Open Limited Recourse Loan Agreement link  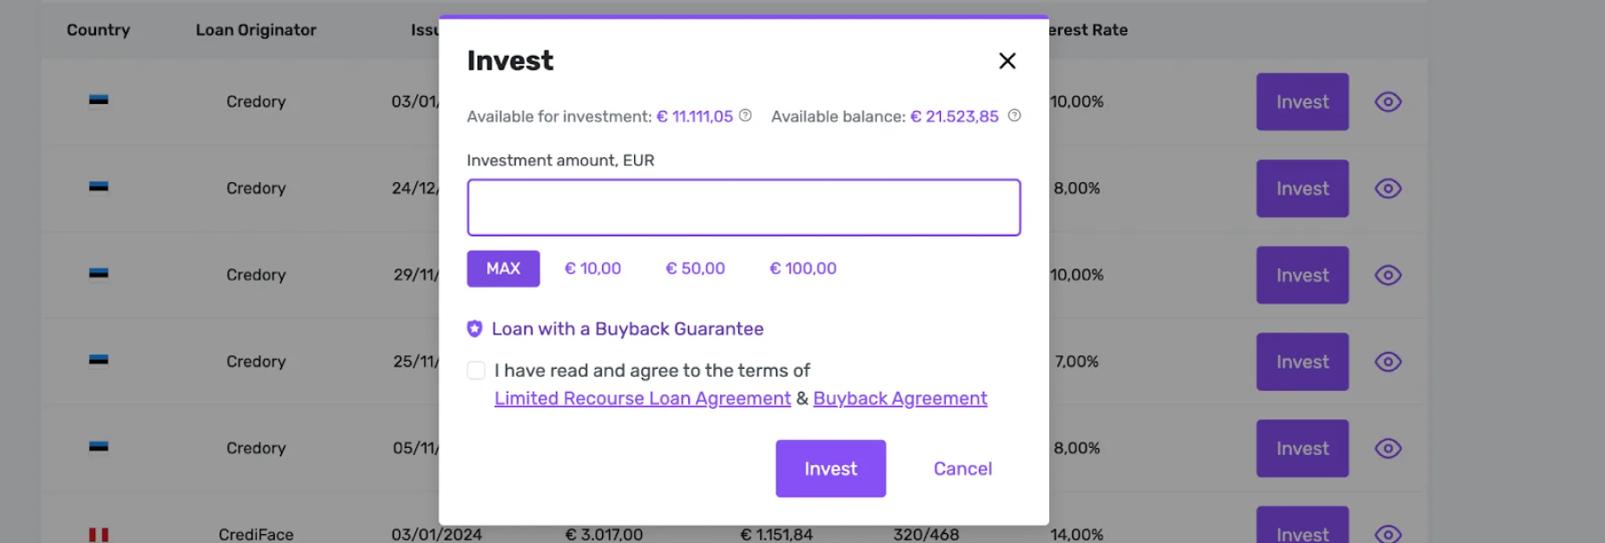pyautogui.click(x=642, y=399)
